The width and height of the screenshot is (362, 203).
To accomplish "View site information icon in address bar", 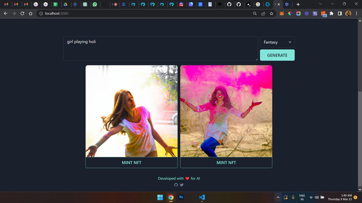I will (x=41, y=13).
